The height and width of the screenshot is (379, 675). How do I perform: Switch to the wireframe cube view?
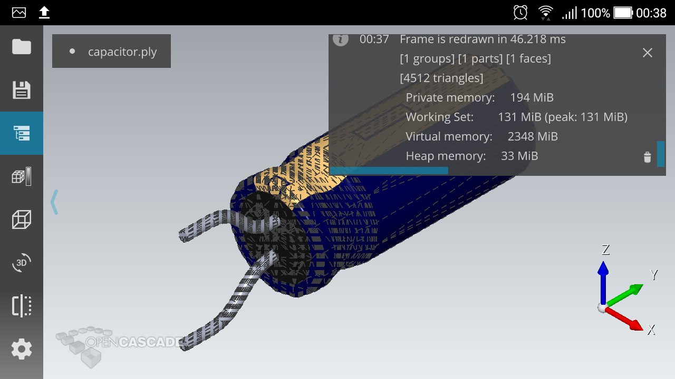pyautogui.click(x=22, y=220)
